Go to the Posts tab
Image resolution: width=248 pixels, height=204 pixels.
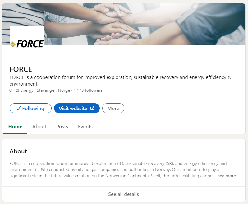pyautogui.click(x=62, y=127)
